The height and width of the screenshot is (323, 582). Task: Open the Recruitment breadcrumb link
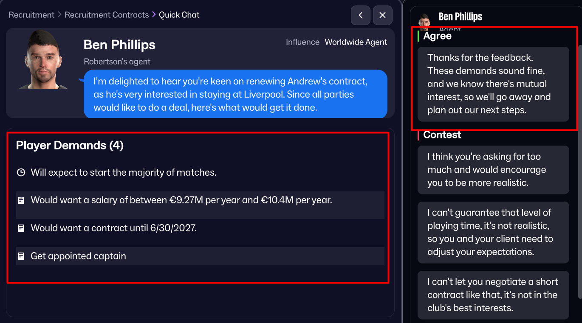tap(31, 14)
